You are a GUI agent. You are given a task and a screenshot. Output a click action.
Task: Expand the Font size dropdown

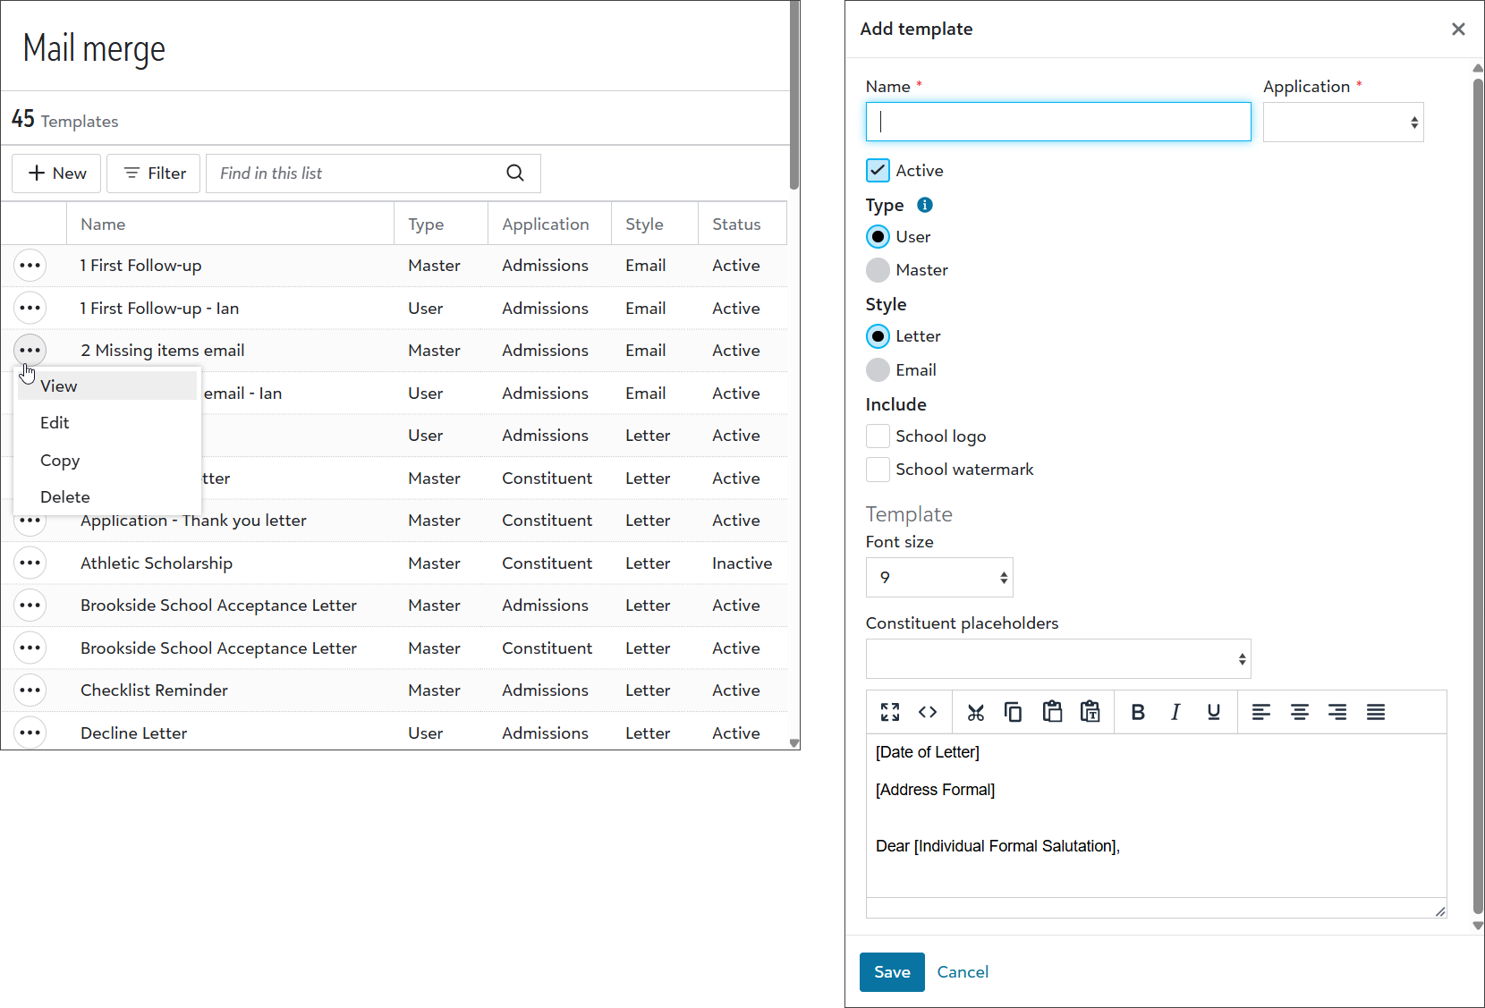pyautogui.click(x=938, y=578)
